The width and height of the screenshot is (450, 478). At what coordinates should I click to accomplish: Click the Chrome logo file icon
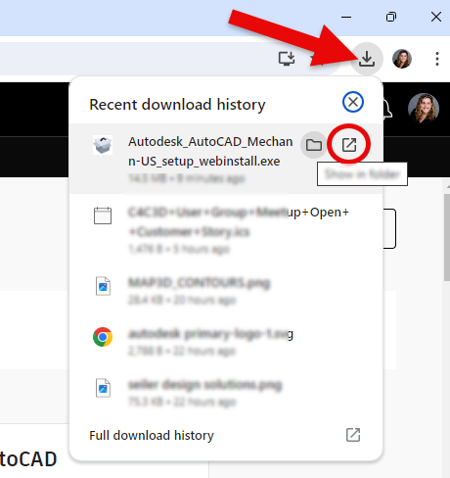103,337
